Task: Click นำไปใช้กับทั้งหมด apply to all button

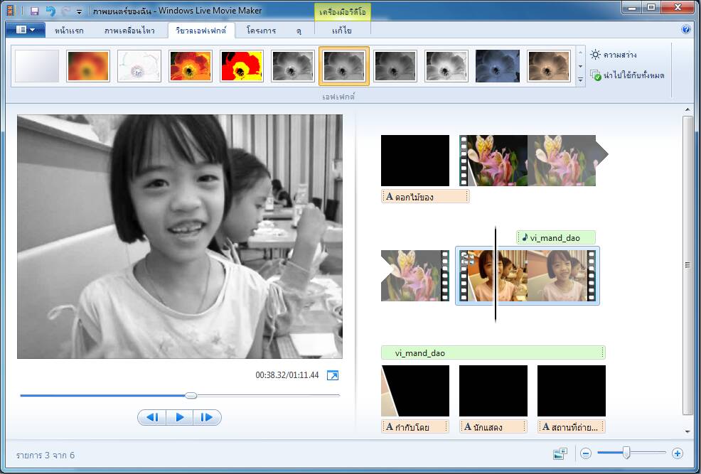Action: (628, 75)
